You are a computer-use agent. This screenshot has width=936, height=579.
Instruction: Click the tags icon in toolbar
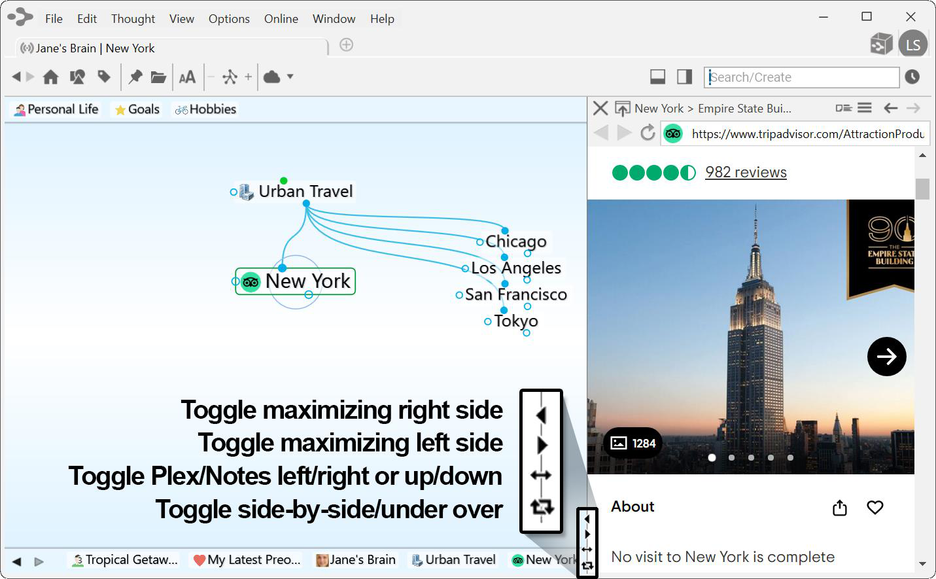coord(104,77)
